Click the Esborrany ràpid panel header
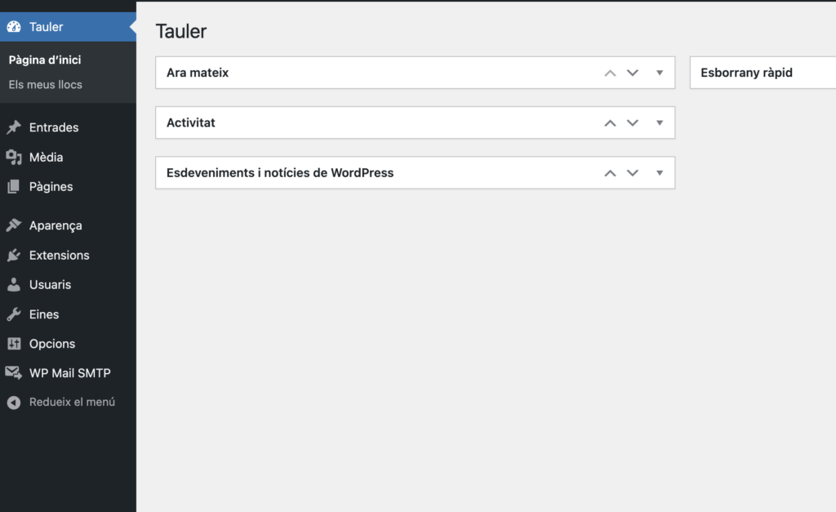 [747, 73]
